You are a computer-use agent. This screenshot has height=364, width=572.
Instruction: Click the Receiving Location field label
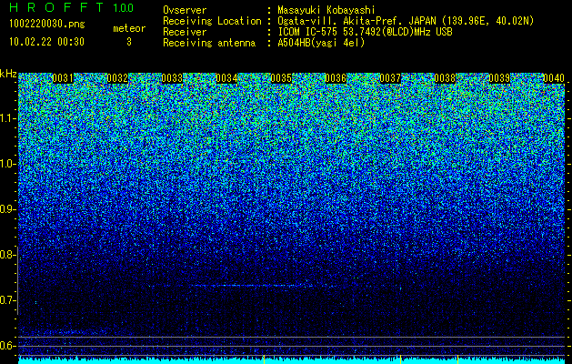click(x=212, y=21)
